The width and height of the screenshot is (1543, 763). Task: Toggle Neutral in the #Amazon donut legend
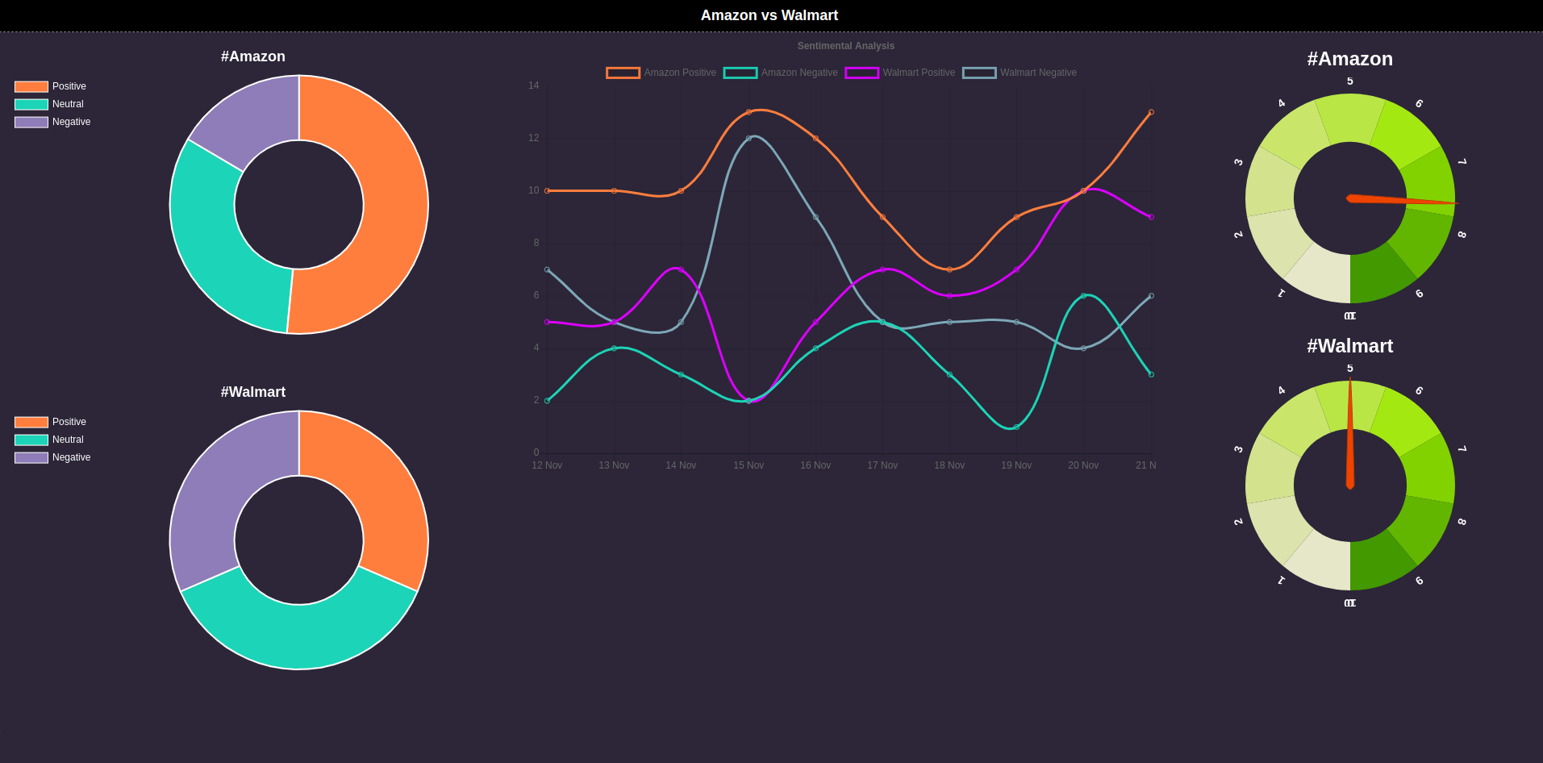(49, 104)
